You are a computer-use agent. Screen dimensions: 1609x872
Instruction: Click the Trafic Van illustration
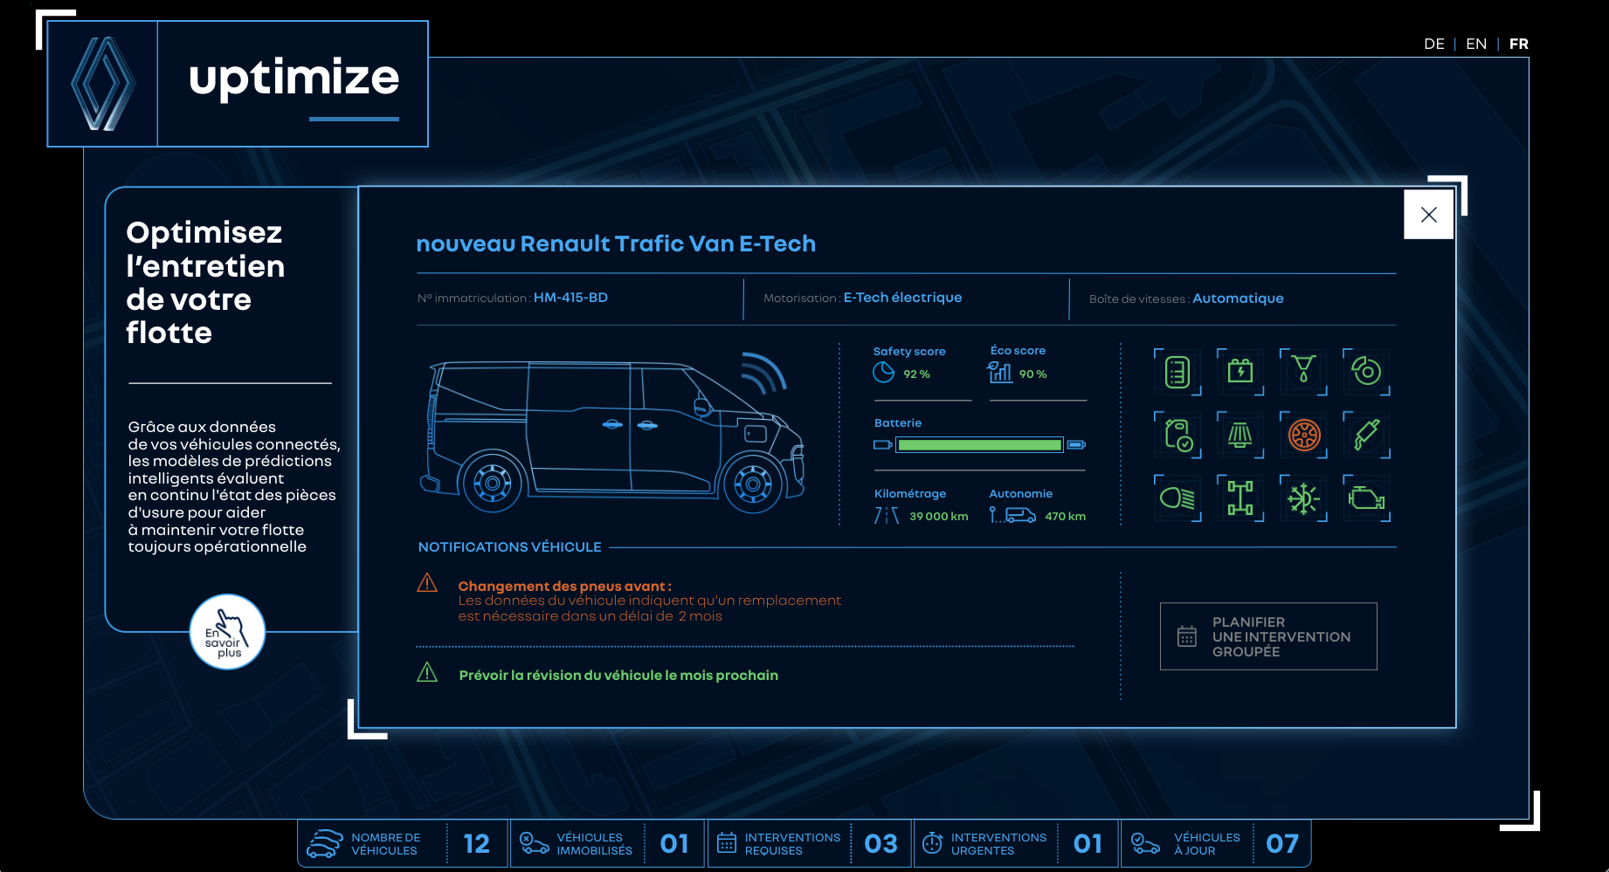(611, 434)
